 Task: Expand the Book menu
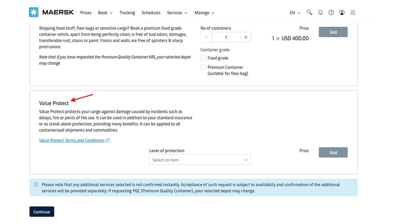coord(105,13)
